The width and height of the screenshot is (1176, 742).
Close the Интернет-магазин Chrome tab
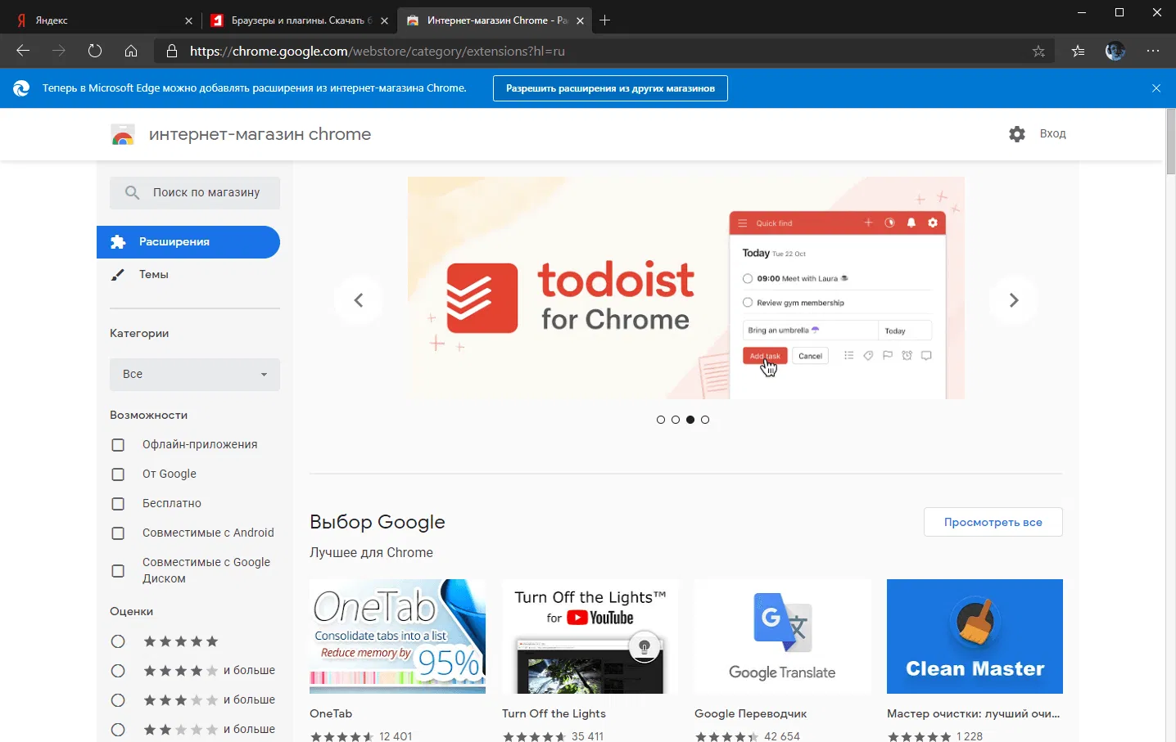pyautogui.click(x=580, y=20)
